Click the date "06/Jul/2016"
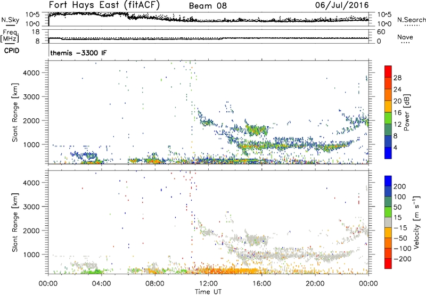426x295 pixels. tap(342, 5)
